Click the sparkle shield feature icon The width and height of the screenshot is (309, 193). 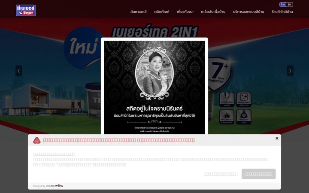coord(244,100)
